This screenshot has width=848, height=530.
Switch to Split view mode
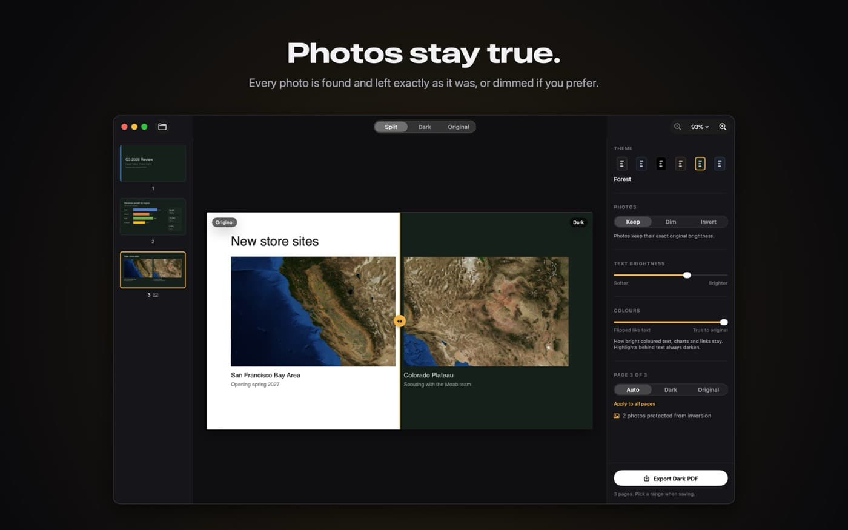click(391, 127)
